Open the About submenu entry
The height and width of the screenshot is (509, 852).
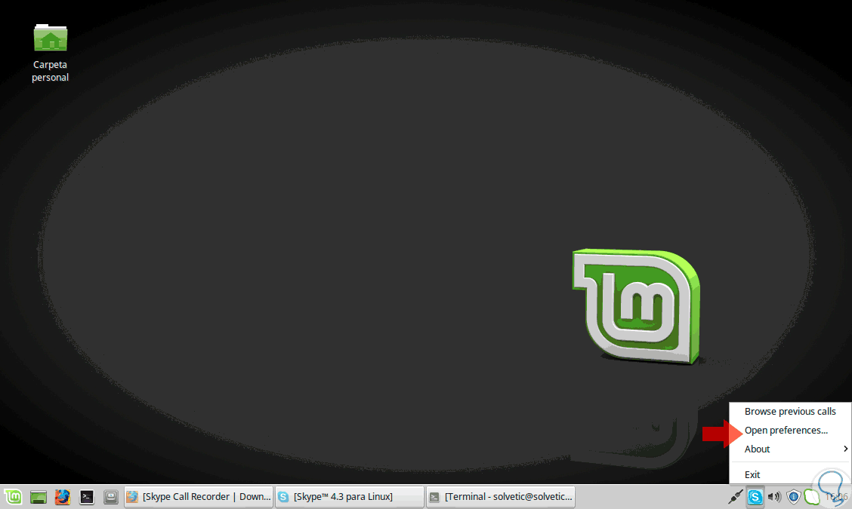[790, 449]
